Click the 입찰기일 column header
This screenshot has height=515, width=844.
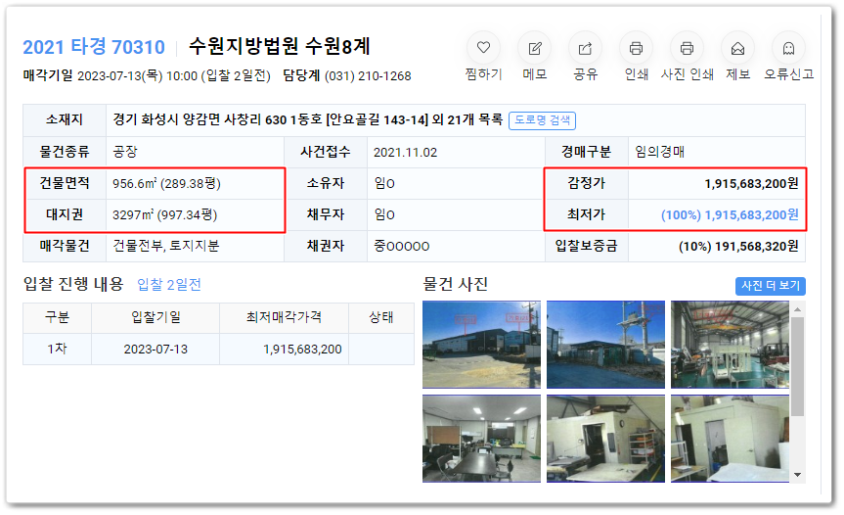click(x=155, y=318)
